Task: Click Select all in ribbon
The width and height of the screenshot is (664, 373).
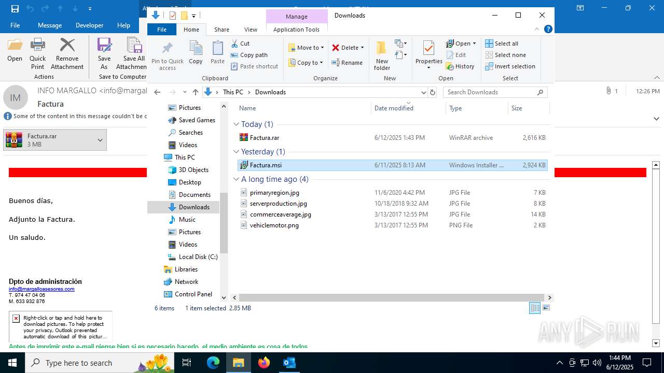Action: 502,44
